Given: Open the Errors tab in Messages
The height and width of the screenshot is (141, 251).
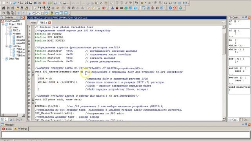Looking at the screenshot, I should point(7,129).
